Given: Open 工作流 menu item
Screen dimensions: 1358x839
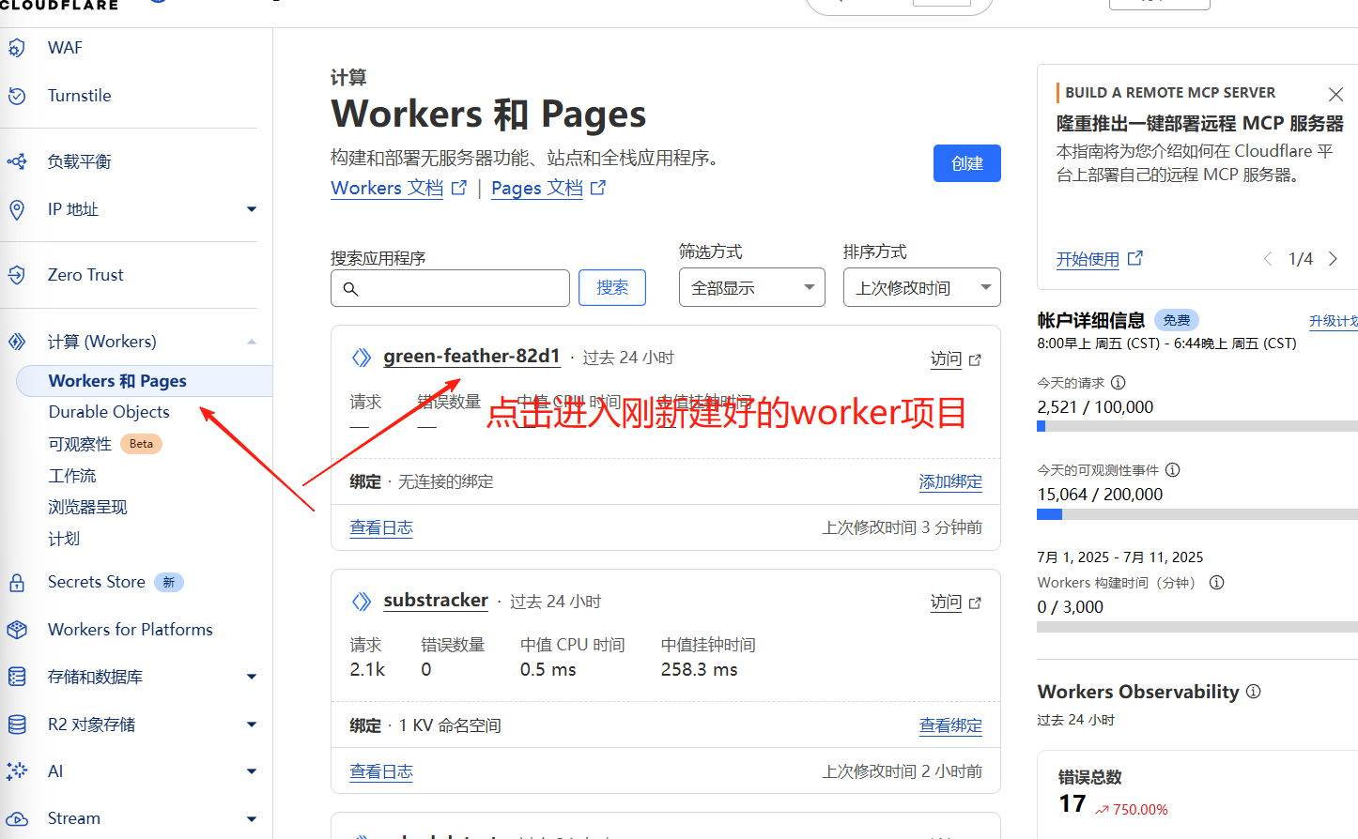Looking at the screenshot, I should (72, 476).
